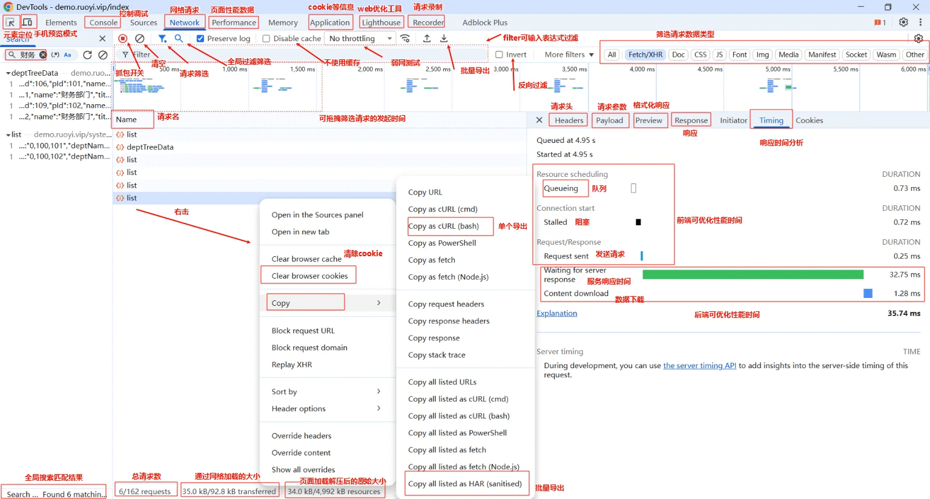Uncheck the Preserve log checkbox
This screenshot has height=499, width=930.
click(200, 39)
